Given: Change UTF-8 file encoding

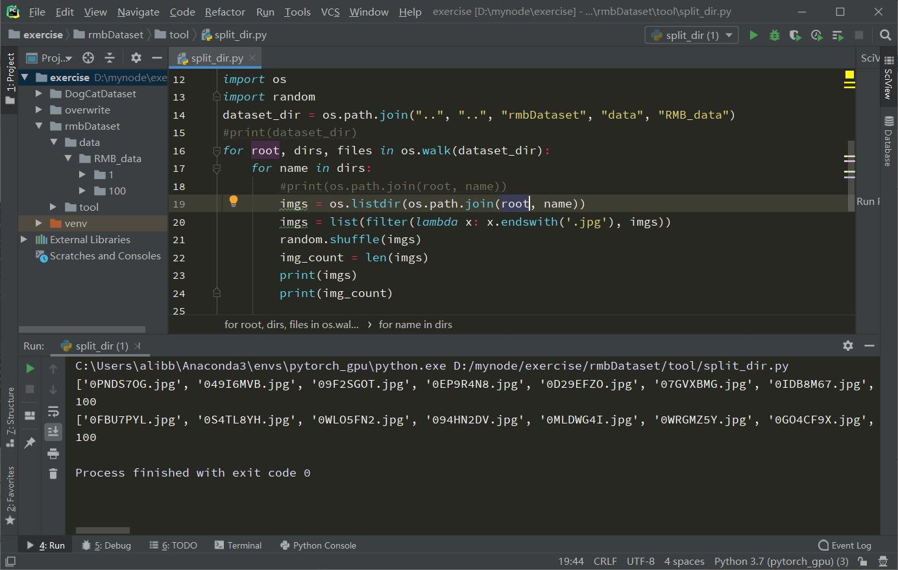Looking at the screenshot, I should pyautogui.click(x=640, y=562).
